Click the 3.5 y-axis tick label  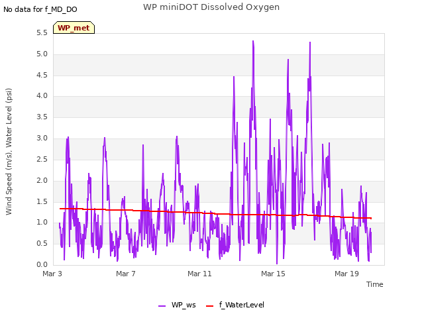pos(42,117)
